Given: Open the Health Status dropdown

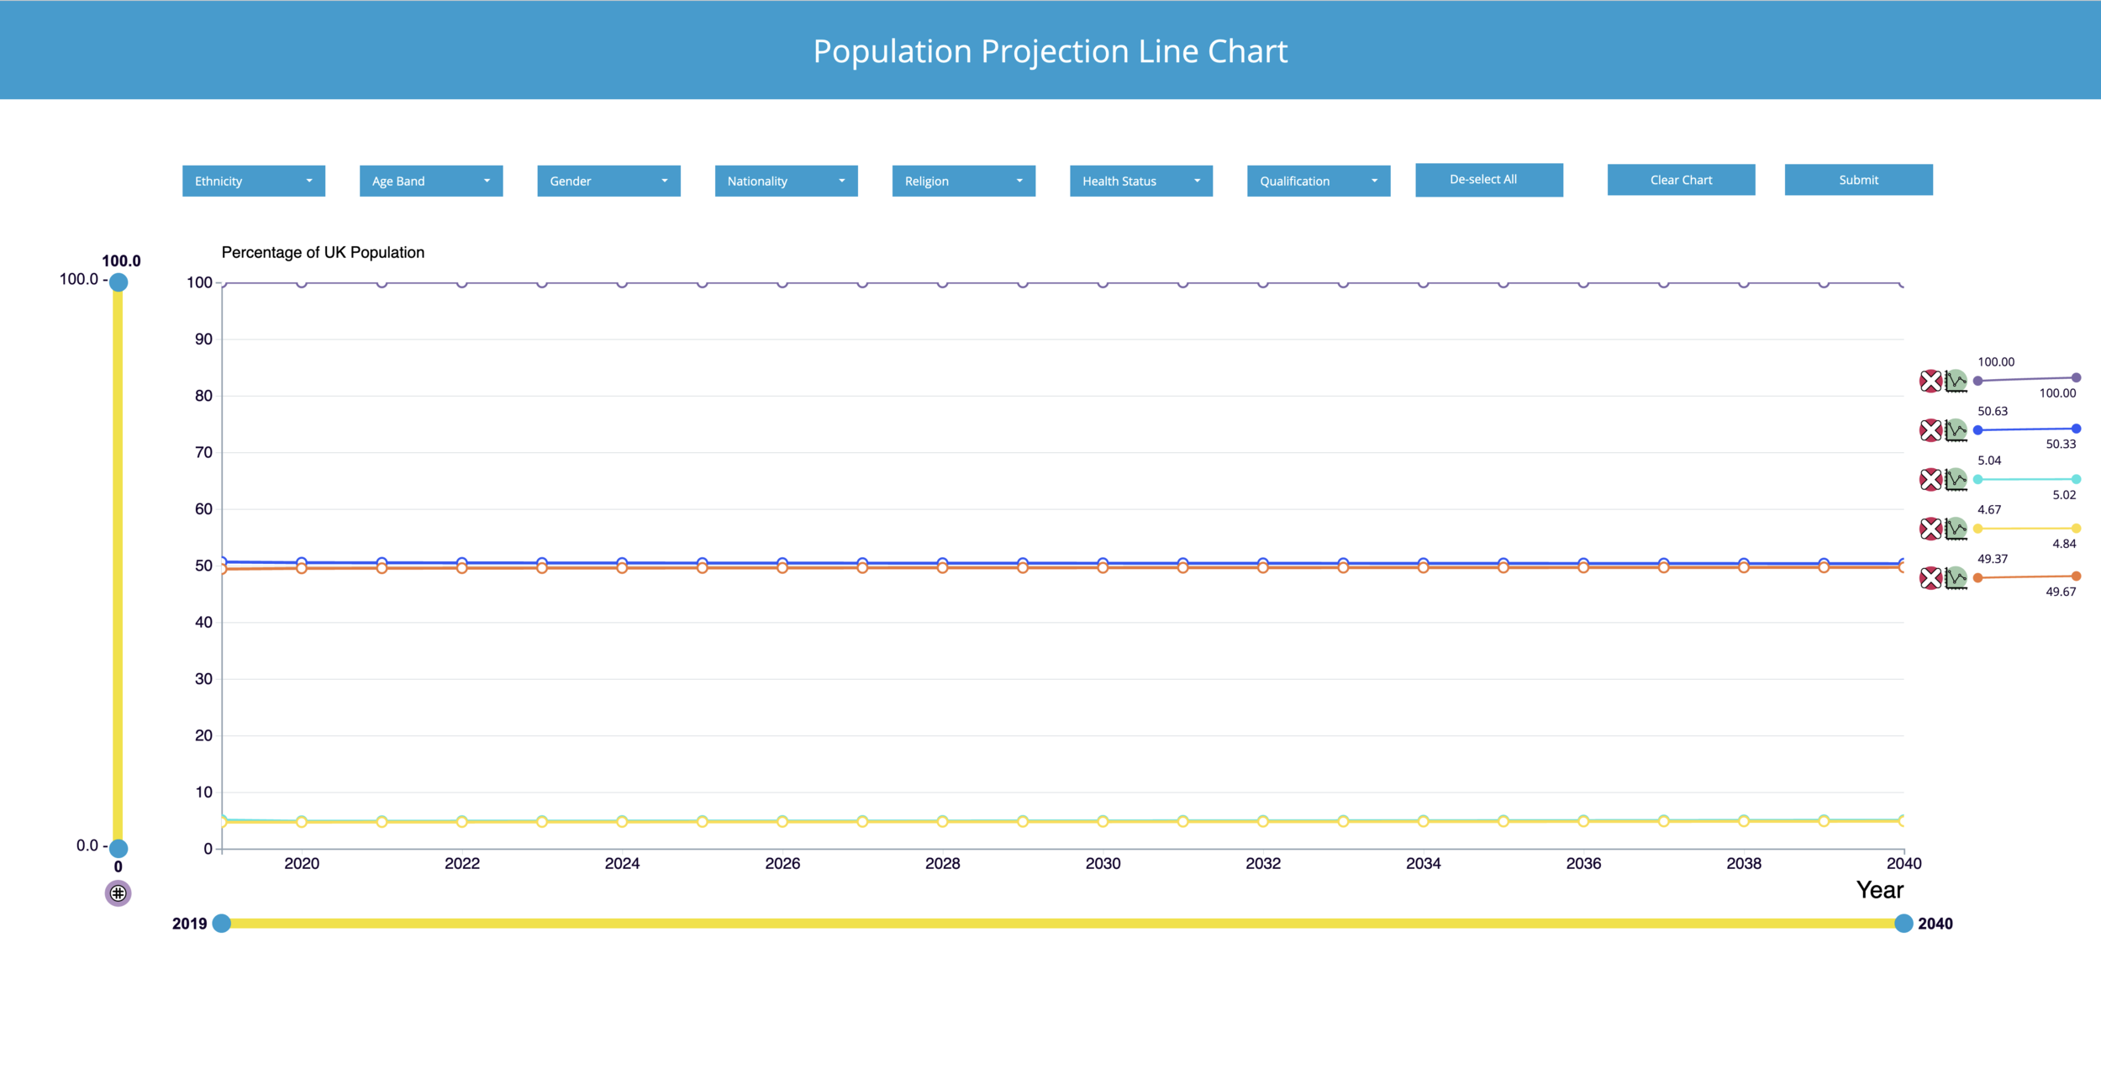Looking at the screenshot, I should coord(1140,181).
